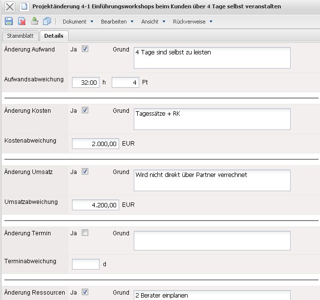Click the Terminabweichung days input field
The width and height of the screenshot is (320, 300).
pos(86,264)
